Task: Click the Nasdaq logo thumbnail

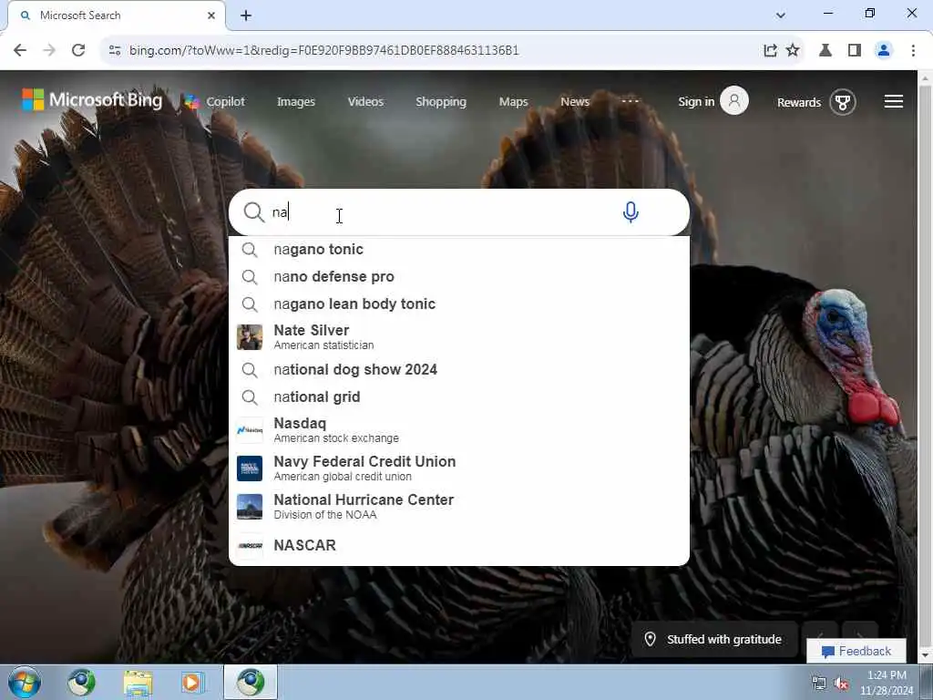Action: (x=250, y=430)
